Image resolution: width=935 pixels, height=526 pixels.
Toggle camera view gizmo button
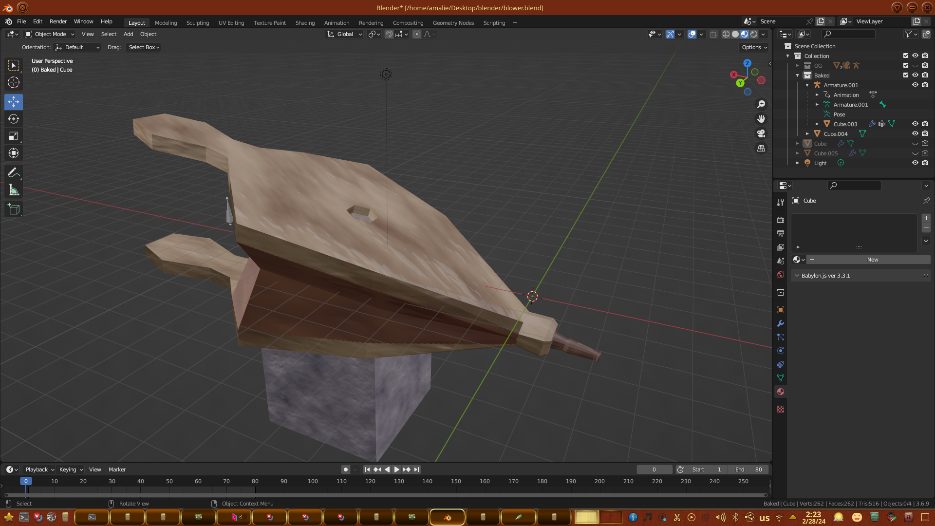[x=761, y=133]
